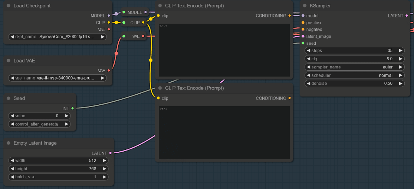Collapse the KSampler node using its title dot
This screenshot has width=414, height=189.
pyautogui.click(x=305, y=6)
